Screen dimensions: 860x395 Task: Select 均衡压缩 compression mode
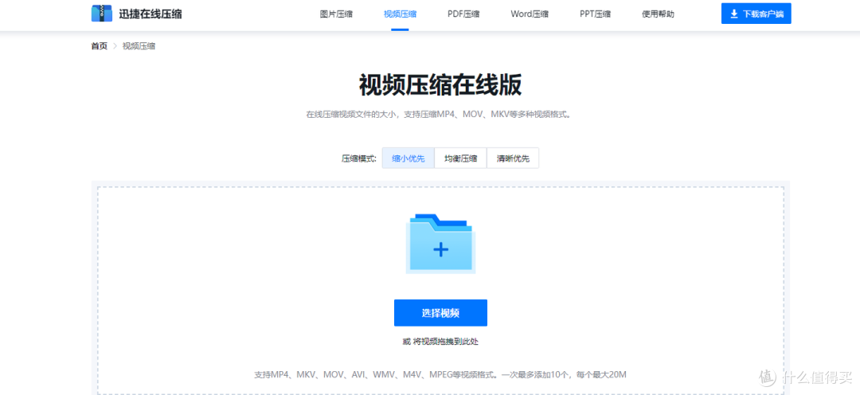pyautogui.click(x=460, y=158)
